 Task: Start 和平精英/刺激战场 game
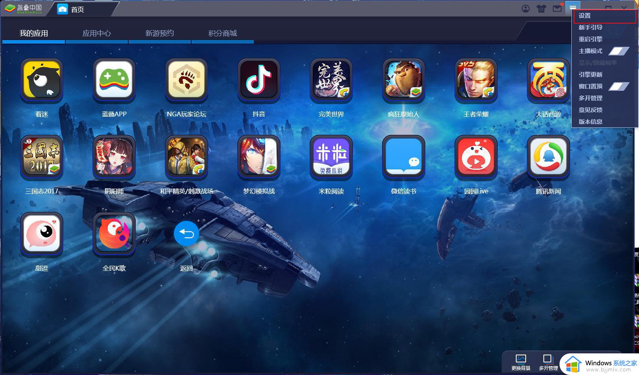187,157
